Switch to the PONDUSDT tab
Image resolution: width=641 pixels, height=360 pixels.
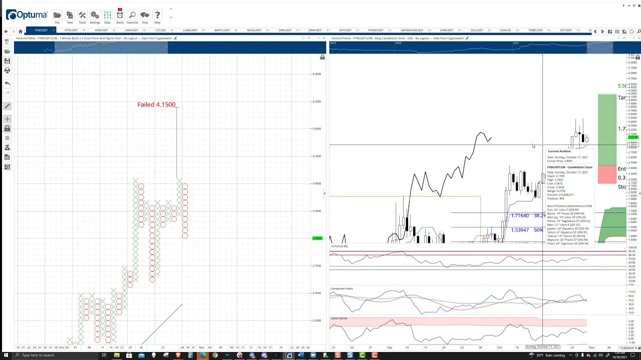point(376,30)
